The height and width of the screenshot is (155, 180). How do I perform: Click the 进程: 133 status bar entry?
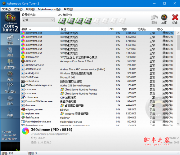[x=7, y=153]
